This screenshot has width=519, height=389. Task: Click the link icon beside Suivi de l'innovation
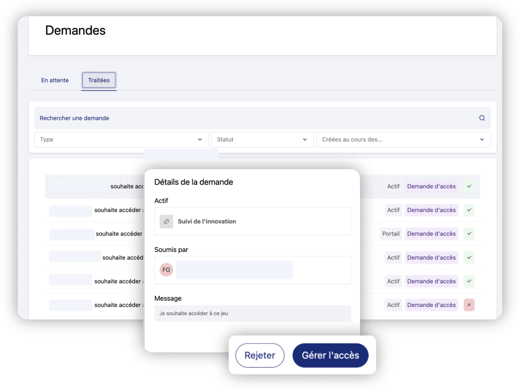click(x=166, y=221)
